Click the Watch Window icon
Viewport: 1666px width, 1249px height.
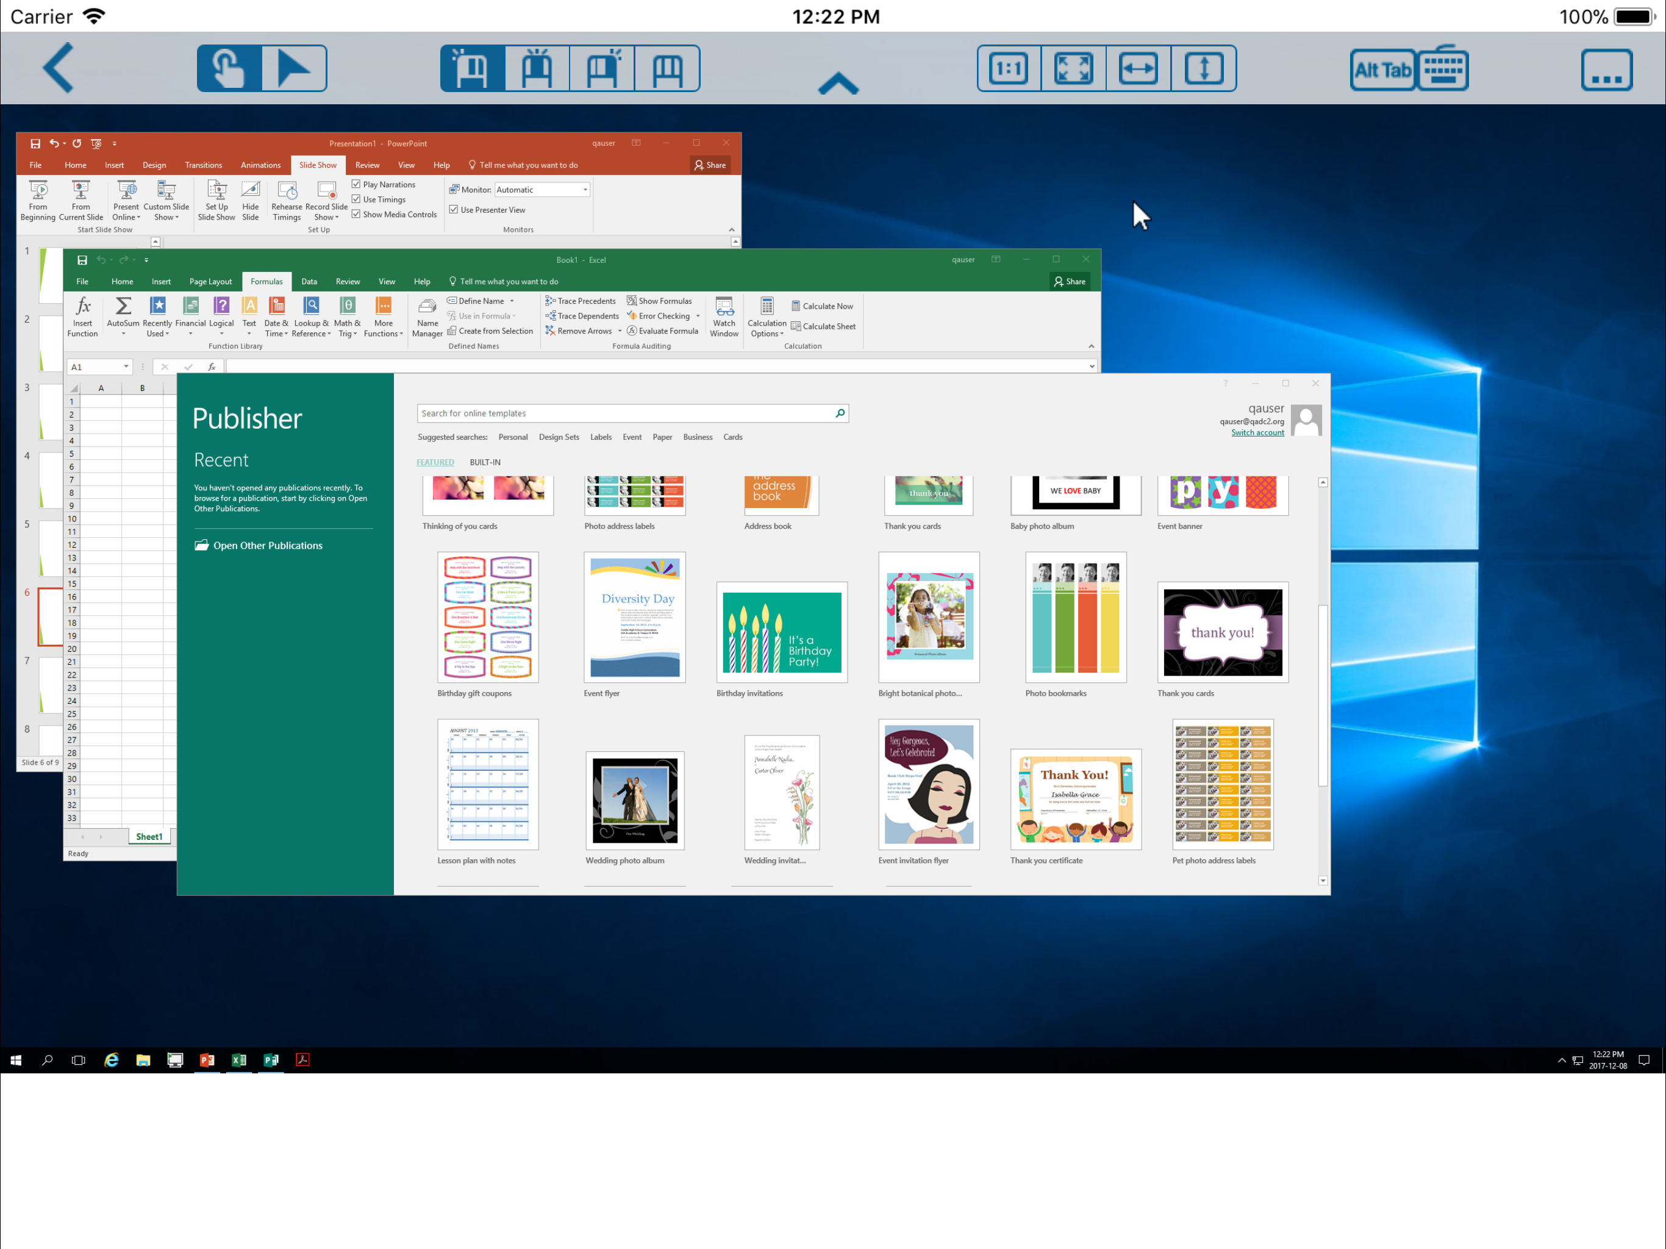click(724, 306)
